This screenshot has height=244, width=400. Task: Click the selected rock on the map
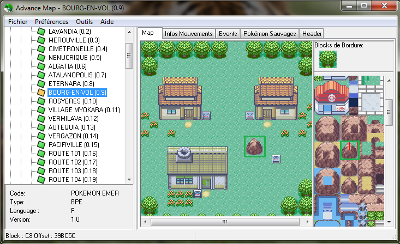[254, 146]
